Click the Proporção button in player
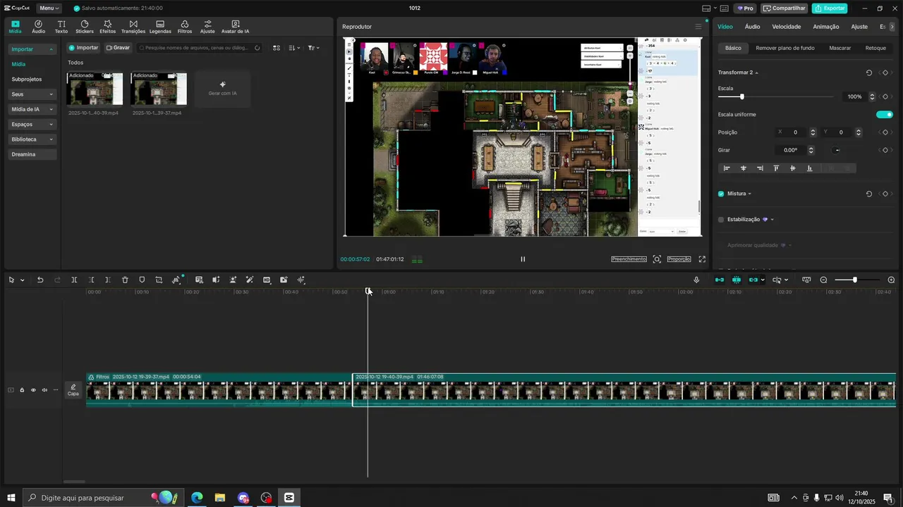This screenshot has height=507, width=903. coord(679,259)
